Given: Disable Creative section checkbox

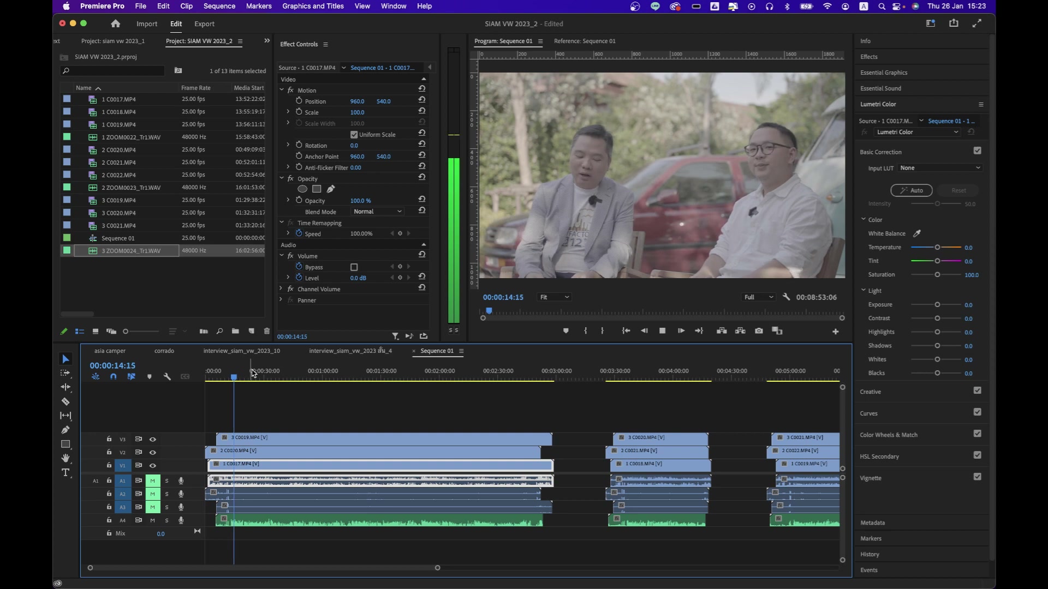Looking at the screenshot, I should [977, 390].
